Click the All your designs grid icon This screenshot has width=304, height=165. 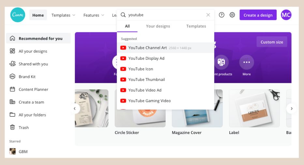point(12,51)
